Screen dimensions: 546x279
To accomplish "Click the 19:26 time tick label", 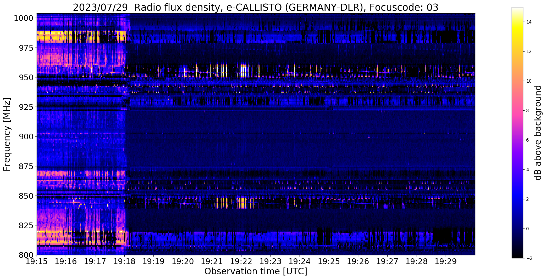I will pyautogui.click(x=358, y=261).
